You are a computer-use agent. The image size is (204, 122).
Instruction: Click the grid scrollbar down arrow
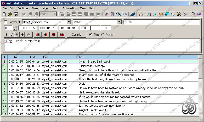[200, 113]
